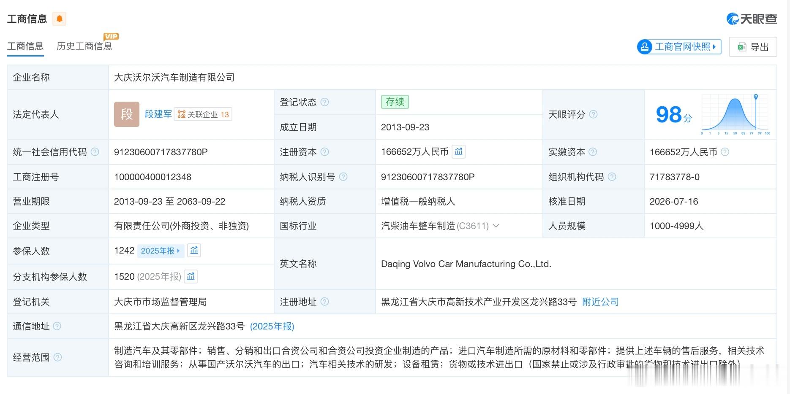
Task: Switch to the 历史工商信息 tab
Action: pyautogui.click(x=84, y=46)
